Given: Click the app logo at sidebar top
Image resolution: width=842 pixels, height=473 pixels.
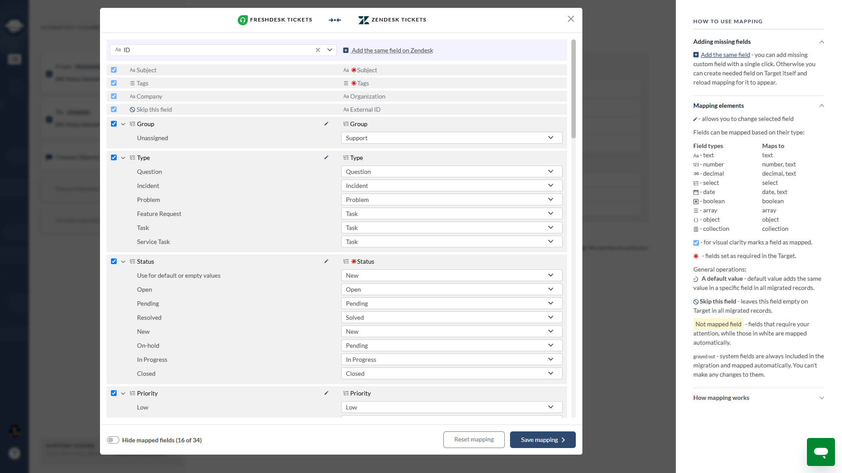Looking at the screenshot, I should (x=14, y=25).
